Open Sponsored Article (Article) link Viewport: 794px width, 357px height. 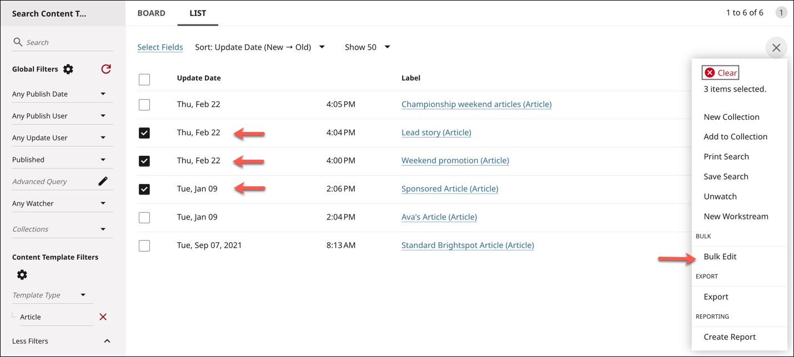coord(450,189)
